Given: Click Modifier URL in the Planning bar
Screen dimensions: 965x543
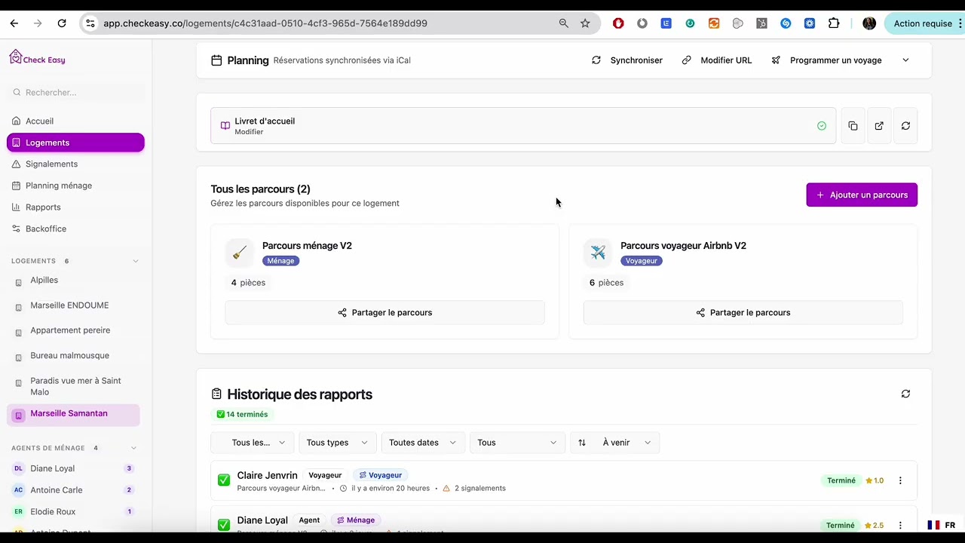Looking at the screenshot, I should coord(717,60).
